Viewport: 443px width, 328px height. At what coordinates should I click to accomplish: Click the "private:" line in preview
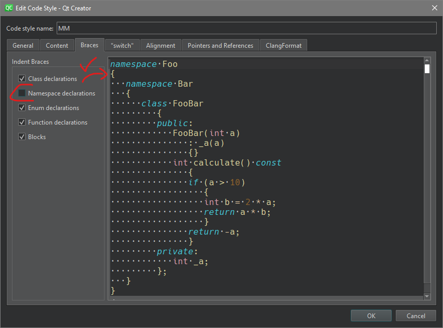177,252
